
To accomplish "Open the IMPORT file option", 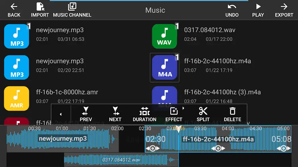I will (40, 10).
